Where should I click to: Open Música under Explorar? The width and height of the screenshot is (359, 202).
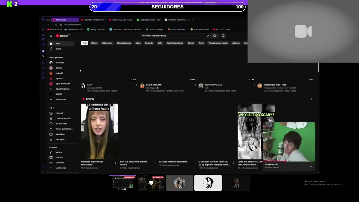pyautogui.click(x=62, y=152)
